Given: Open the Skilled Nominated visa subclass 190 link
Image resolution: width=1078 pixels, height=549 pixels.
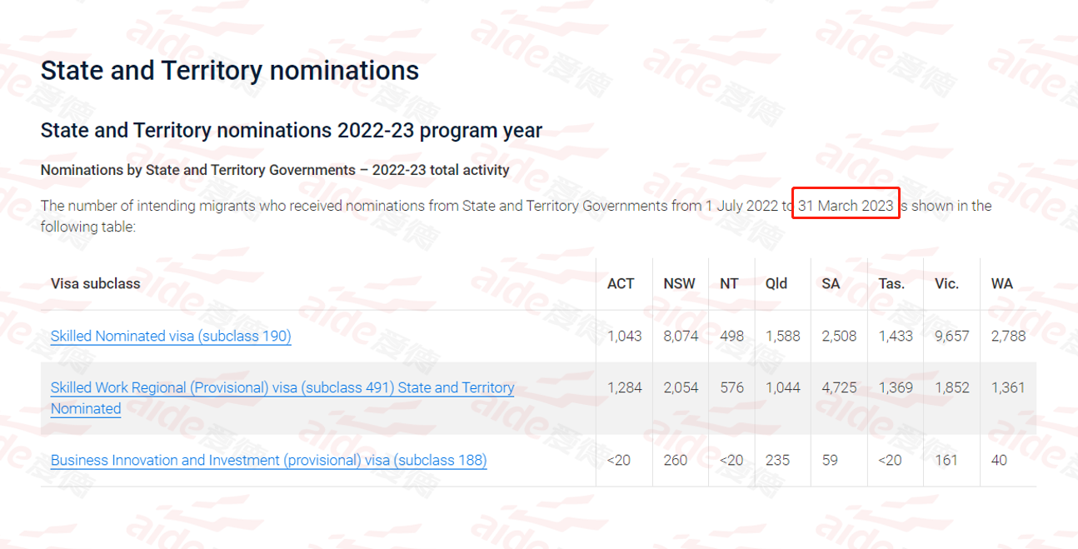Looking at the screenshot, I should pos(171,336).
